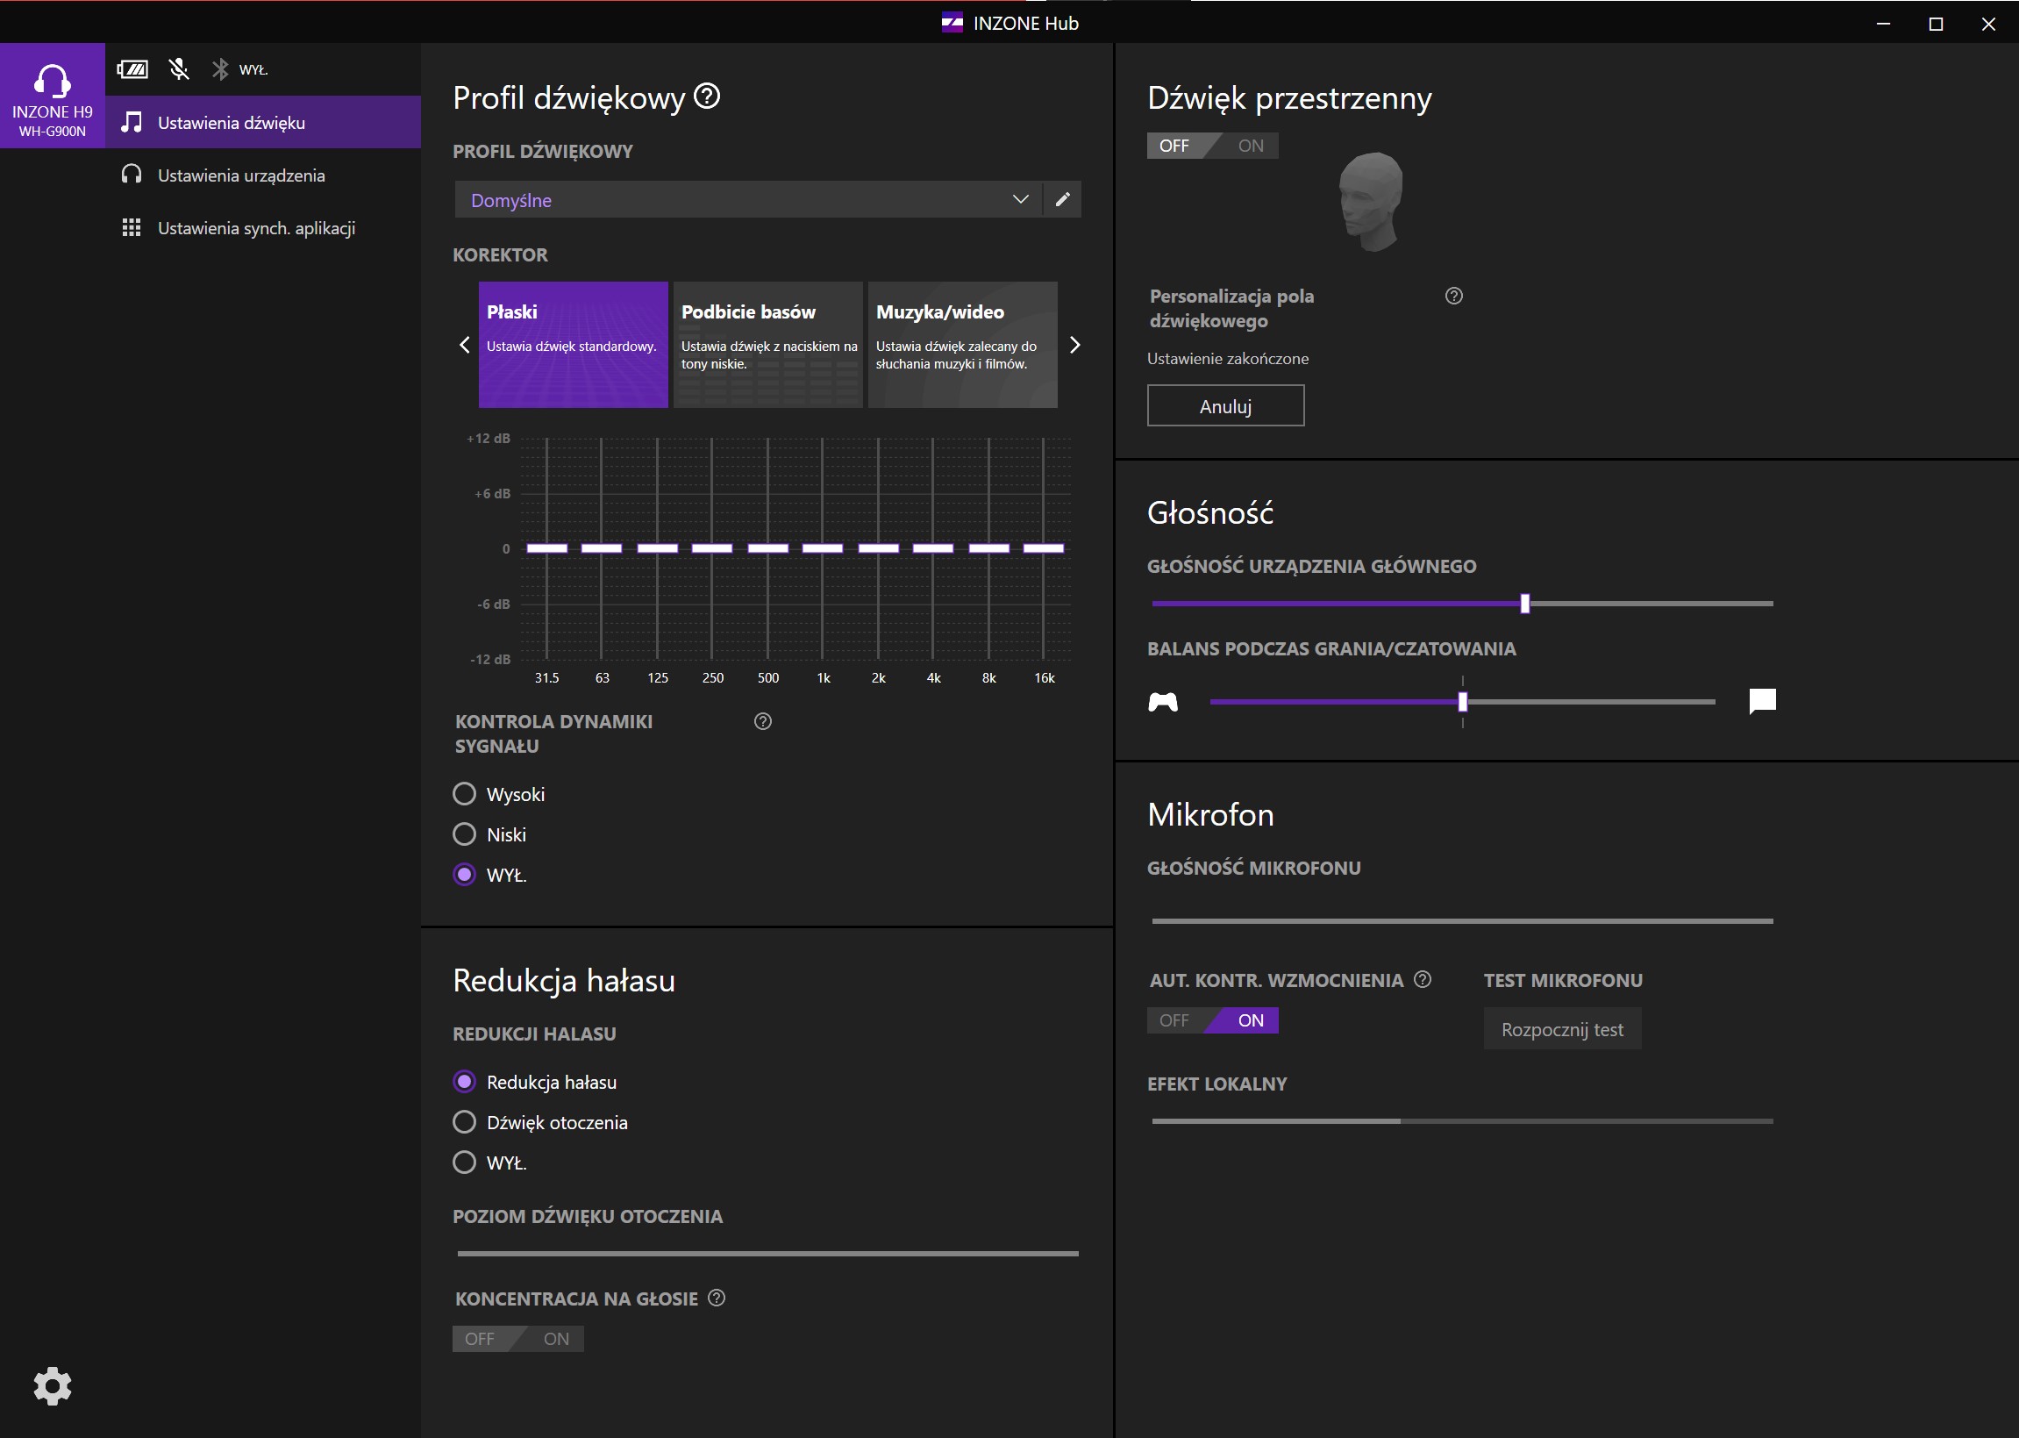Screen dimensions: 2019x1438
Task: Select the Dźwięk otoczenia radio option
Action: pos(465,1123)
